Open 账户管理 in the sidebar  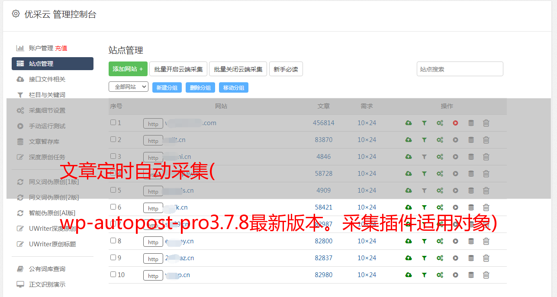41,48
